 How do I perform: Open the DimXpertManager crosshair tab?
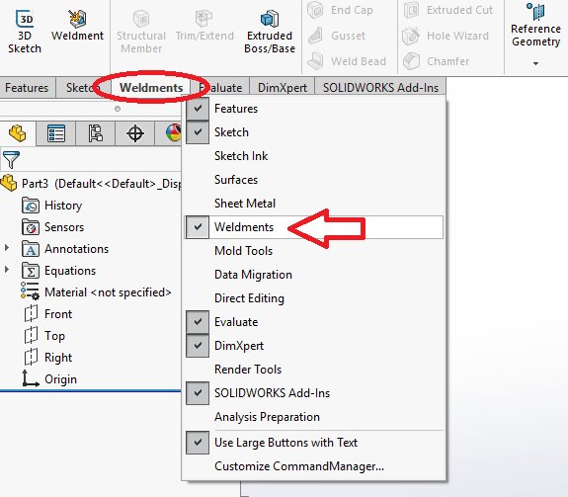tap(135, 133)
